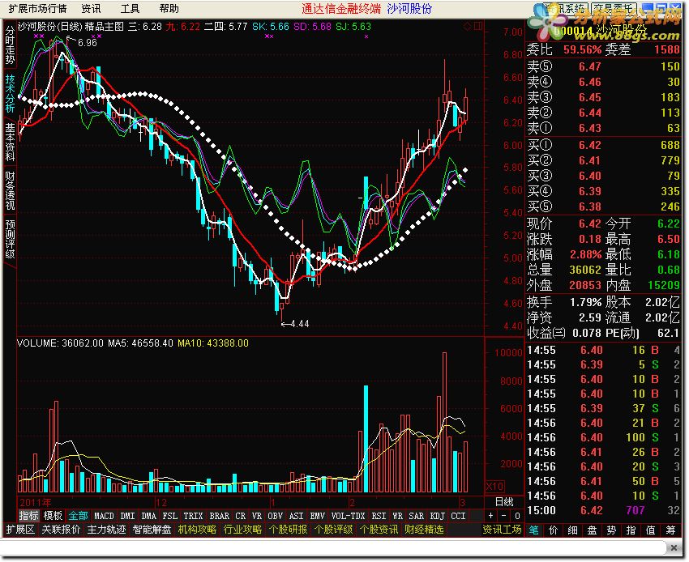
Task: Click the 交易委托 button in the title bar
Action: click(x=614, y=8)
